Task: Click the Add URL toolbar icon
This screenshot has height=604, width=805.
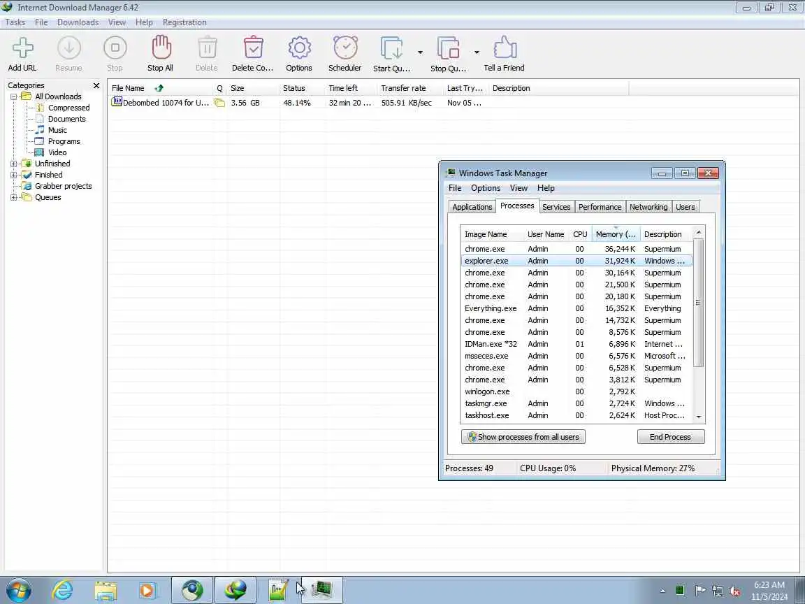Action: [22, 48]
